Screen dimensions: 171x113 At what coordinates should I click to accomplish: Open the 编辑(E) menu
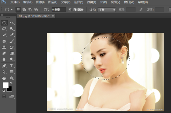(28, 2)
